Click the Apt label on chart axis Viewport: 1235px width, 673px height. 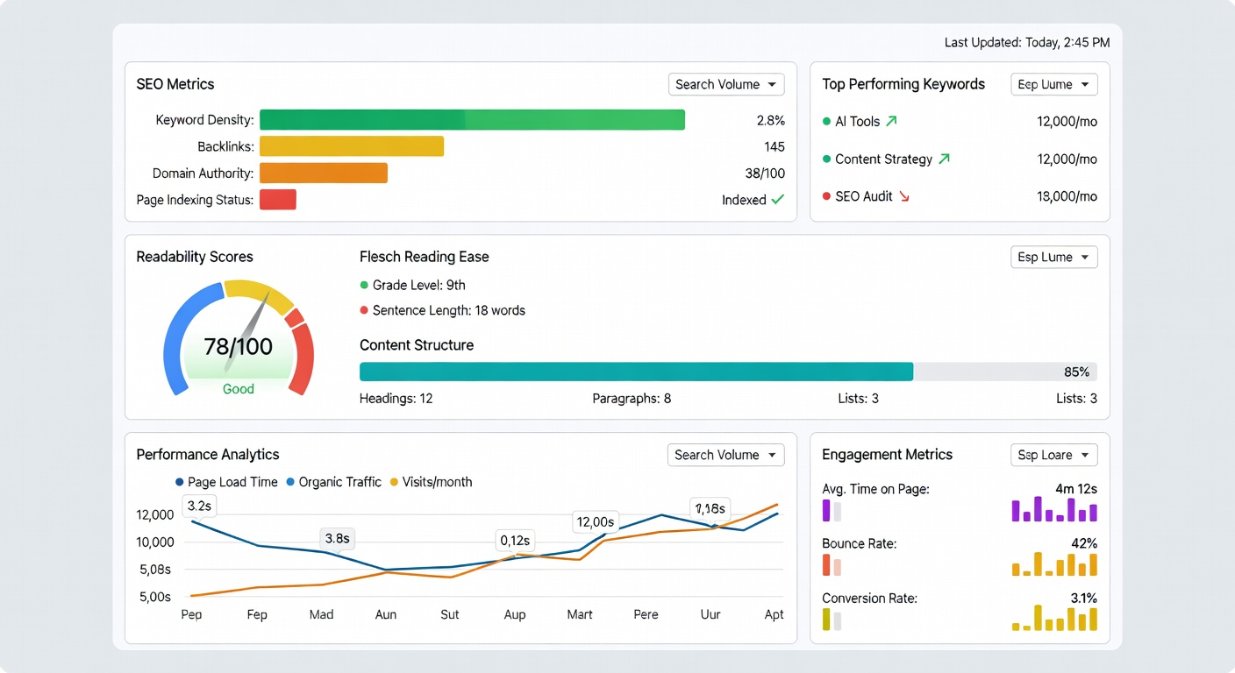[774, 614]
